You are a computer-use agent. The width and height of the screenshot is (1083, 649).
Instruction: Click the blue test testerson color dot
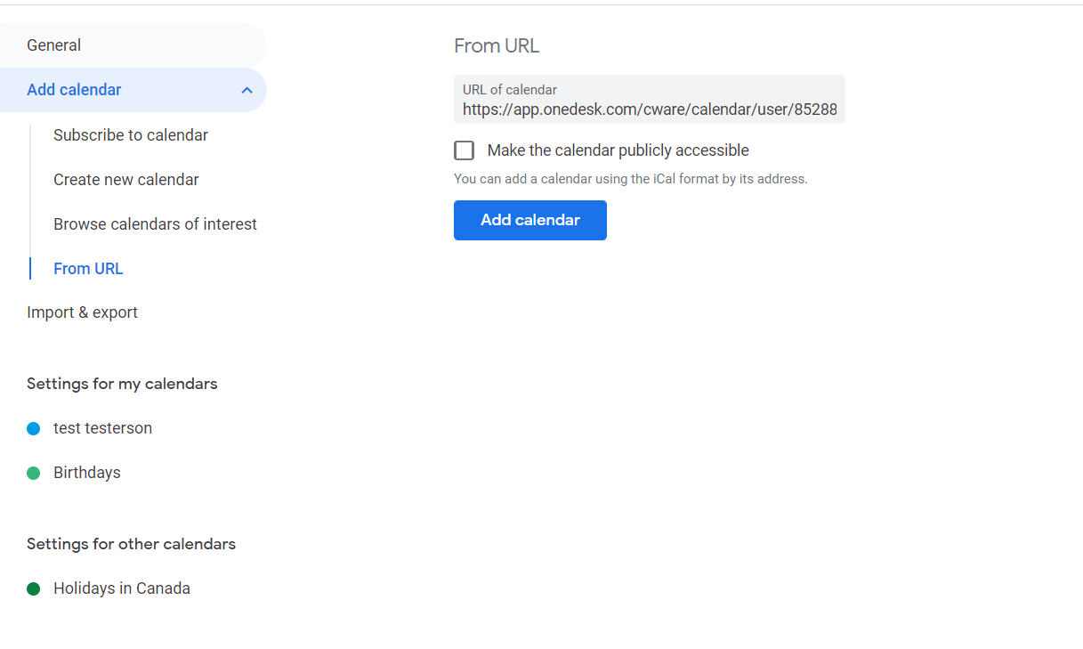coord(34,428)
